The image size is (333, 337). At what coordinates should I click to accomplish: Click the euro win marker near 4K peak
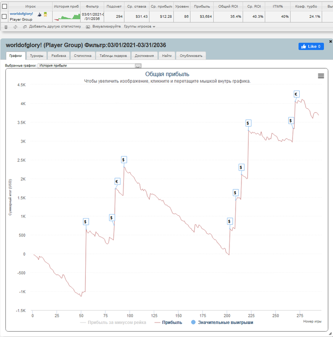[x=296, y=94]
